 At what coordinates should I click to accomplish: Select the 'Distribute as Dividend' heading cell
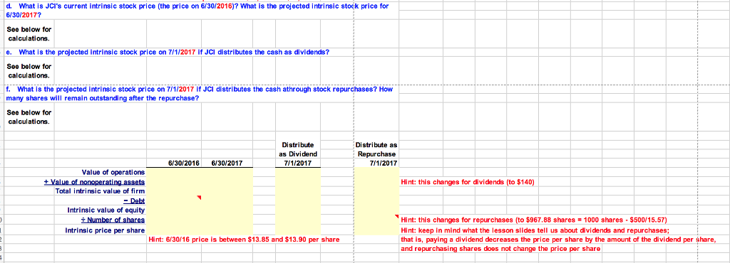[298, 149]
